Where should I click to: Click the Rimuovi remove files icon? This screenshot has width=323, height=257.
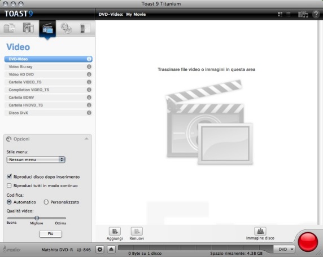[137, 231]
